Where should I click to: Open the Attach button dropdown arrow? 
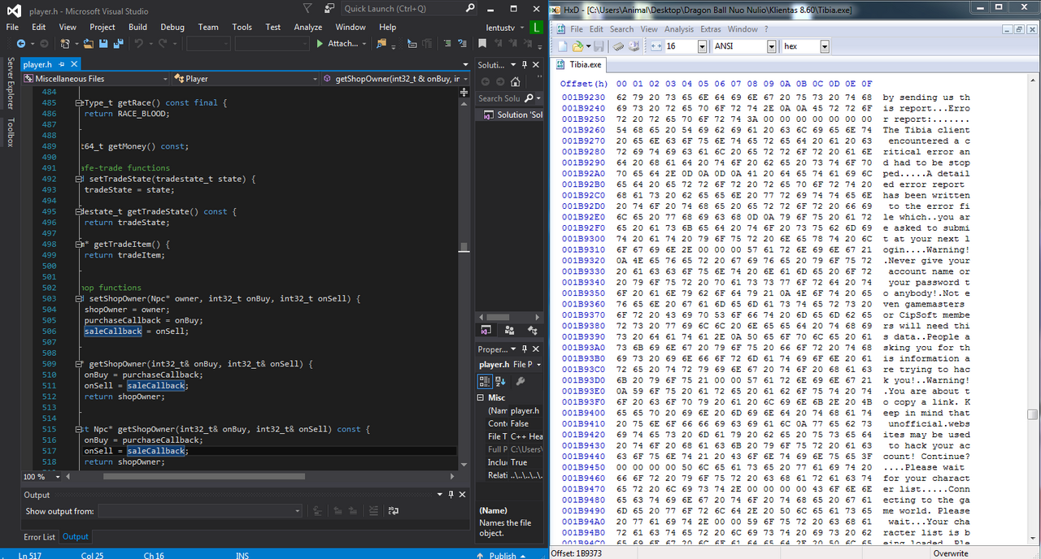click(364, 44)
